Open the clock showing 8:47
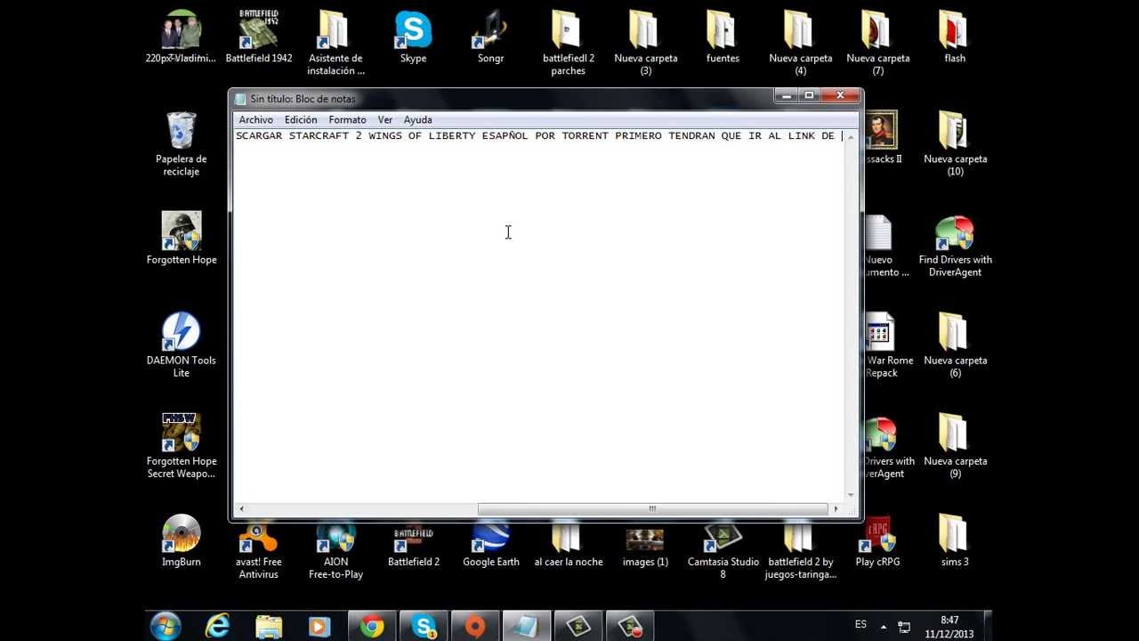1139x641 pixels. pyautogui.click(x=949, y=626)
